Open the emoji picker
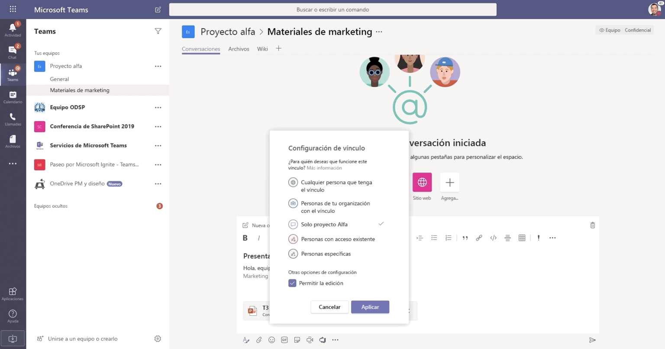This screenshot has width=665, height=349. coord(271,340)
